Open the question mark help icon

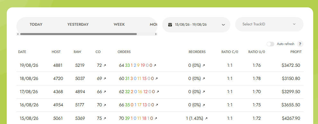pos(300,44)
